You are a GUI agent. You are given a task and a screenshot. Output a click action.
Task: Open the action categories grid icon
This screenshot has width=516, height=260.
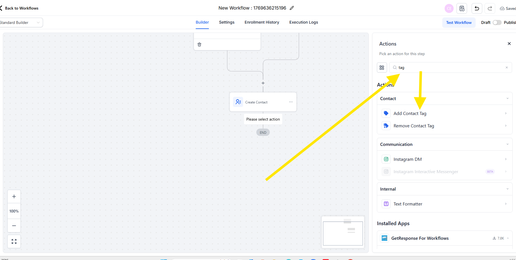[x=382, y=67]
